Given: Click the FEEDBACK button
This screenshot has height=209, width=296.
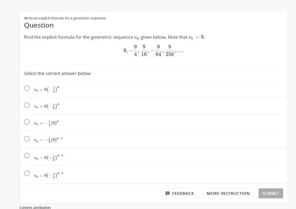Looking at the screenshot, I should coord(180,193).
